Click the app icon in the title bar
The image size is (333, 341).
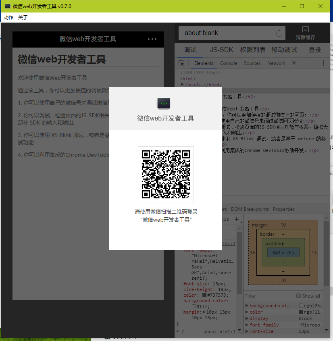(7, 6)
